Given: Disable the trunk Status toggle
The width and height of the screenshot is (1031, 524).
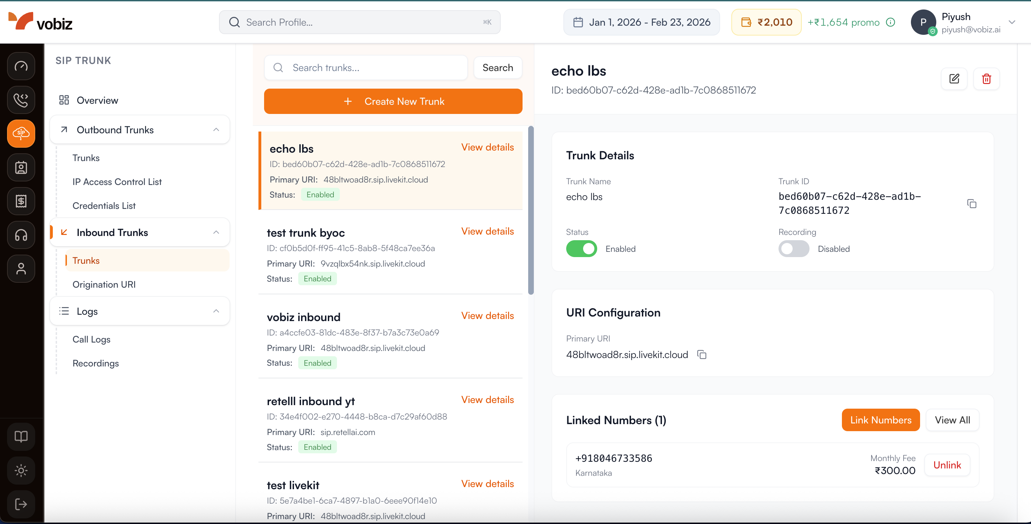Looking at the screenshot, I should click(581, 249).
